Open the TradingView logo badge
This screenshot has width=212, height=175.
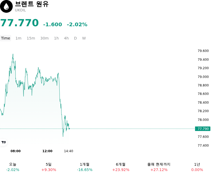click(x=3, y=142)
